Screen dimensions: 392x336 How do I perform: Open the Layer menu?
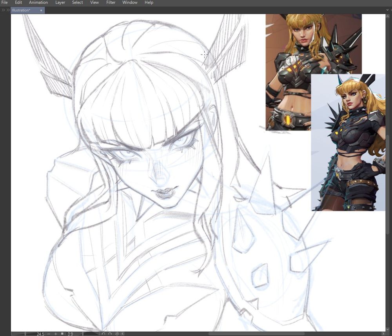point(60,2)
